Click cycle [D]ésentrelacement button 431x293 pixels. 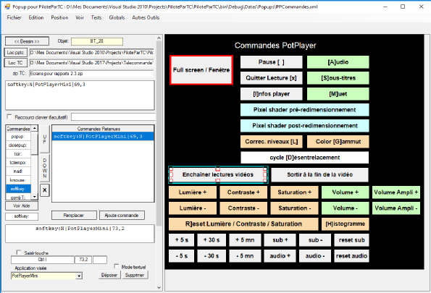(304, 158)
